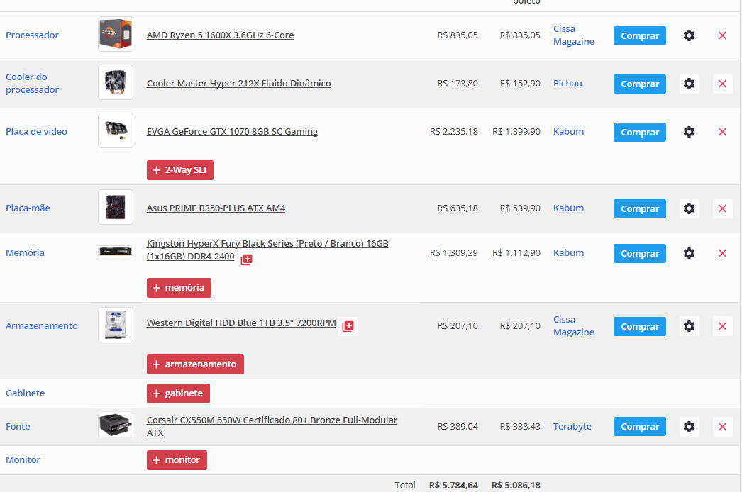Open settings gear for Fonte row

[x=689, y=426]
